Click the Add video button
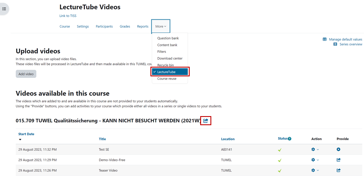The width and height of the screenshot is (364, 176). (x=26, y=74)
